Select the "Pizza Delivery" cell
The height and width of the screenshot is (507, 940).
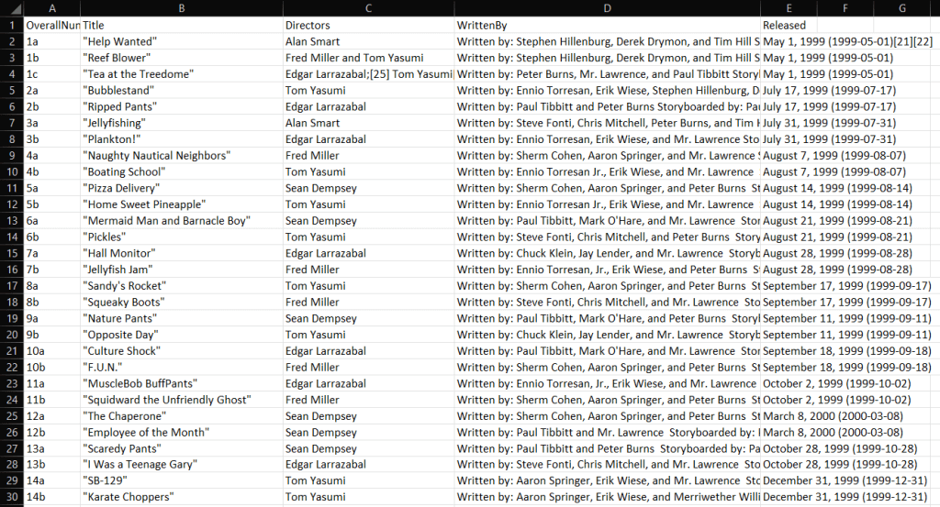click(x=182, y=188)
